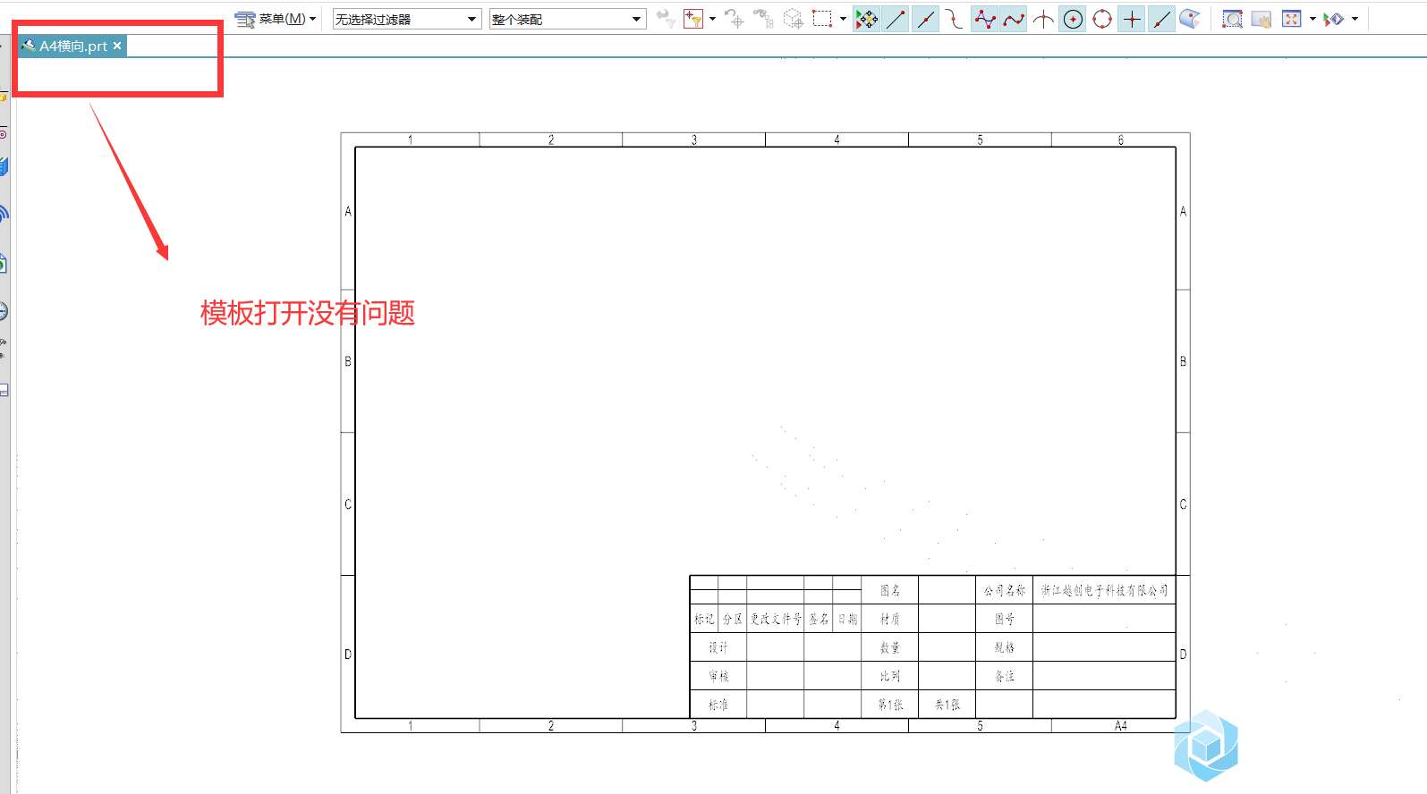
Task: Expand the last toolbar icon's dropdown arrow
Action: coord(1355,19)
